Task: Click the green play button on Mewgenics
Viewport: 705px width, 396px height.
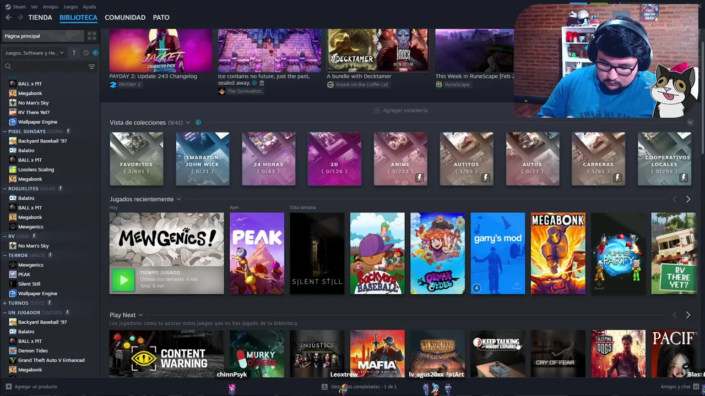Action: coord(123,280)
